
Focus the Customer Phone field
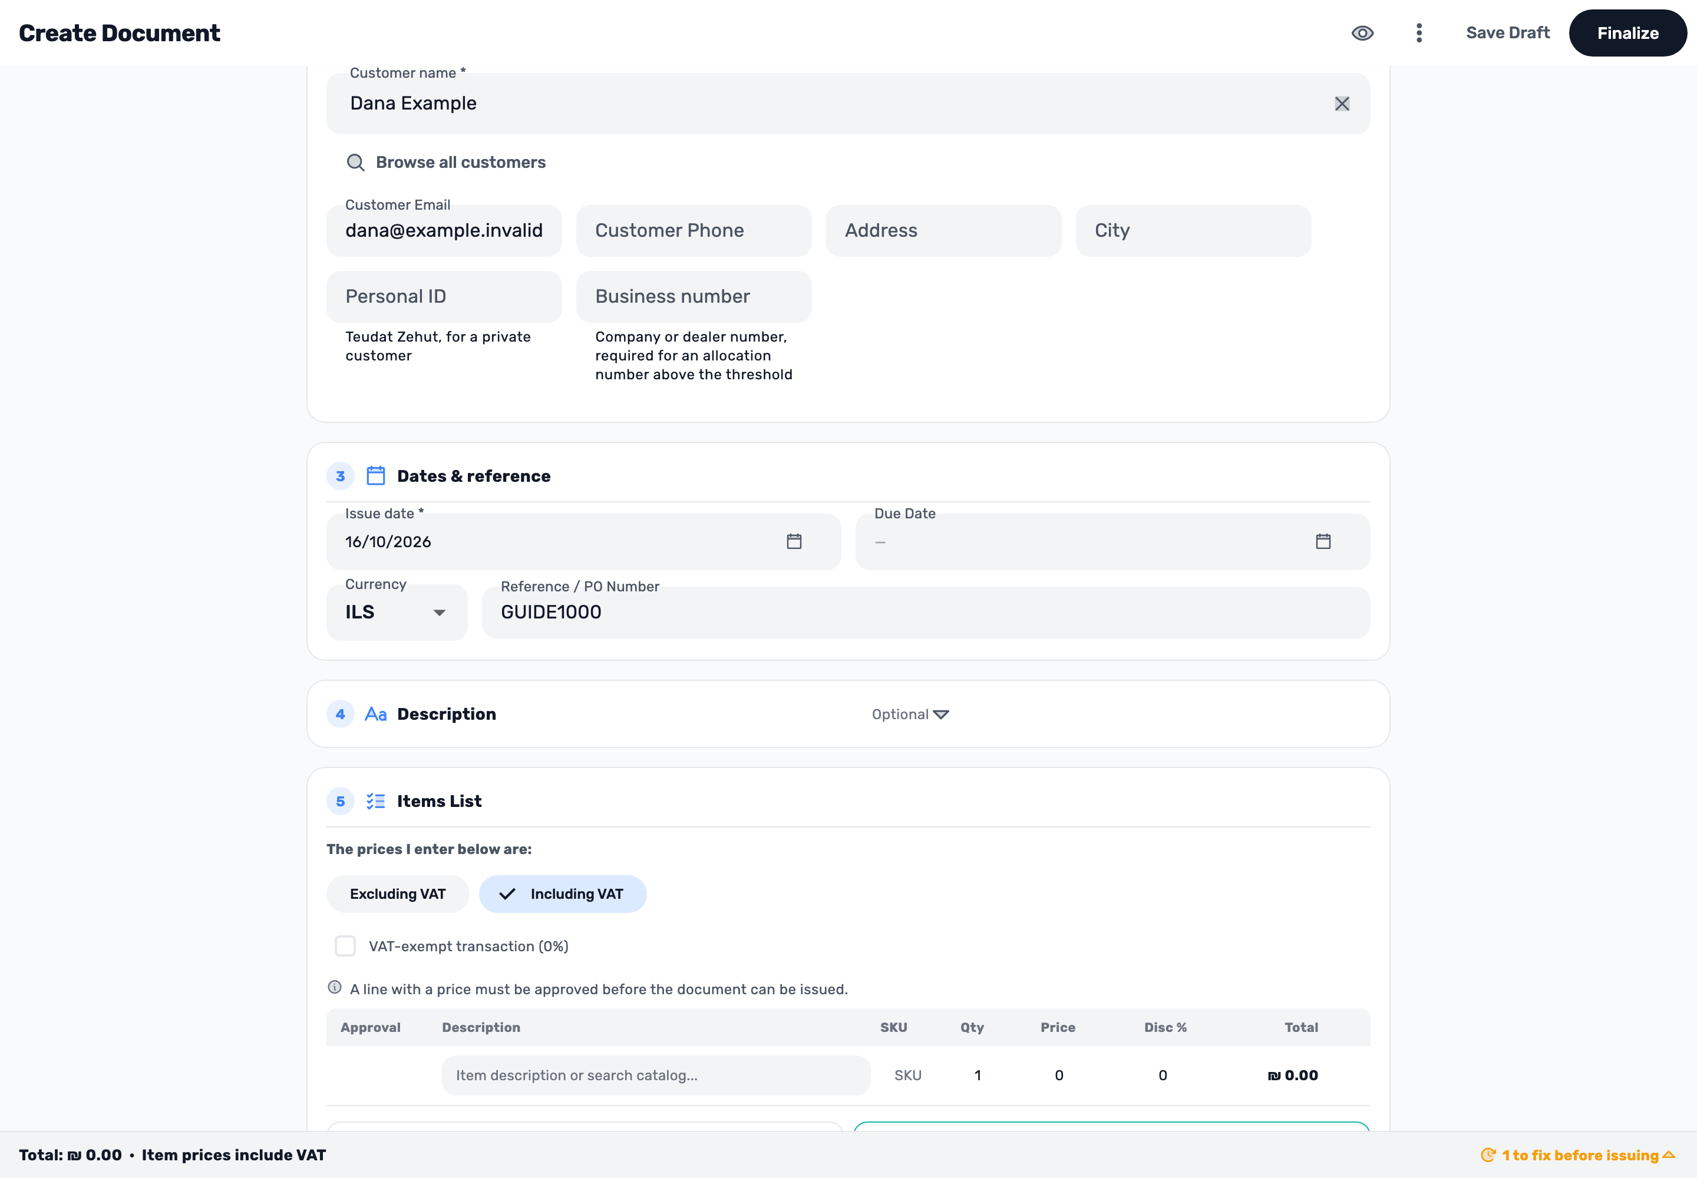coord(694,231)
